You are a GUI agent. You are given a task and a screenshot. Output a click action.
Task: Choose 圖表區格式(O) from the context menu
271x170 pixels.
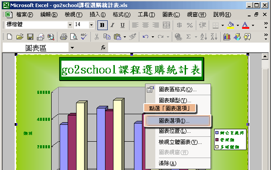click(x=178, y=89)
